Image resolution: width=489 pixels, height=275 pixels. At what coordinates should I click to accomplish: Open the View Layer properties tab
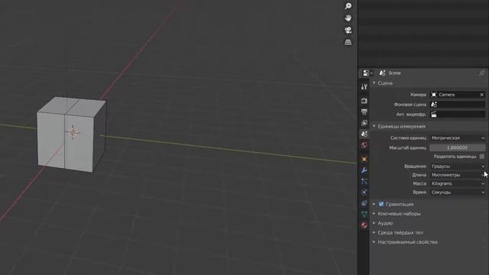(364, 123)
